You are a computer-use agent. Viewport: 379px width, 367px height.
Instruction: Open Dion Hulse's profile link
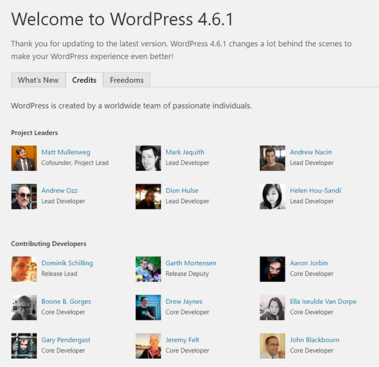point(182,190)
